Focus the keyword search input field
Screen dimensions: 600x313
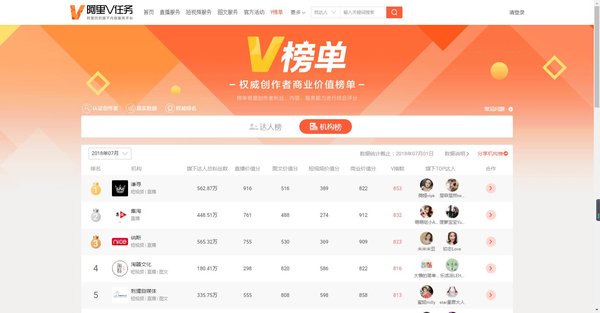[x=363, y=12]
